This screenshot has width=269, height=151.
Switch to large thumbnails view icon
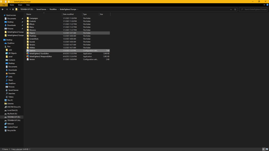[267, 149]
